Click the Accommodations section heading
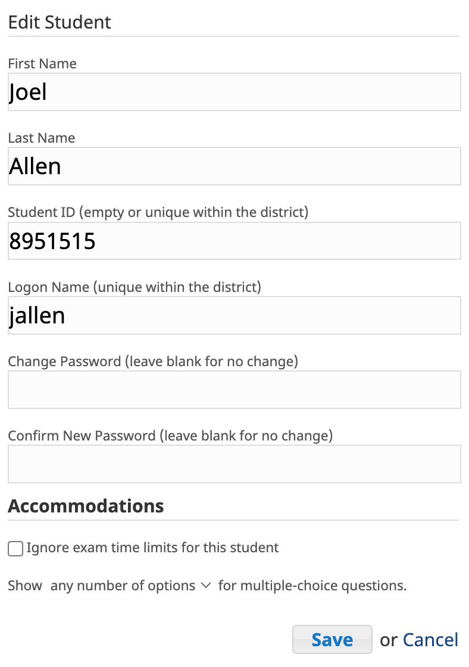469x667 pixels. point(86,506)
